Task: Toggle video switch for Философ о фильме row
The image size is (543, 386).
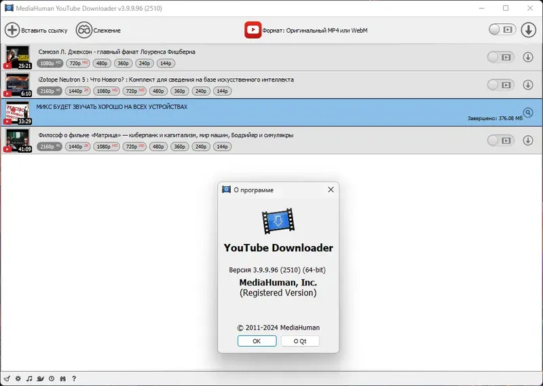Action: coord(500,141)
